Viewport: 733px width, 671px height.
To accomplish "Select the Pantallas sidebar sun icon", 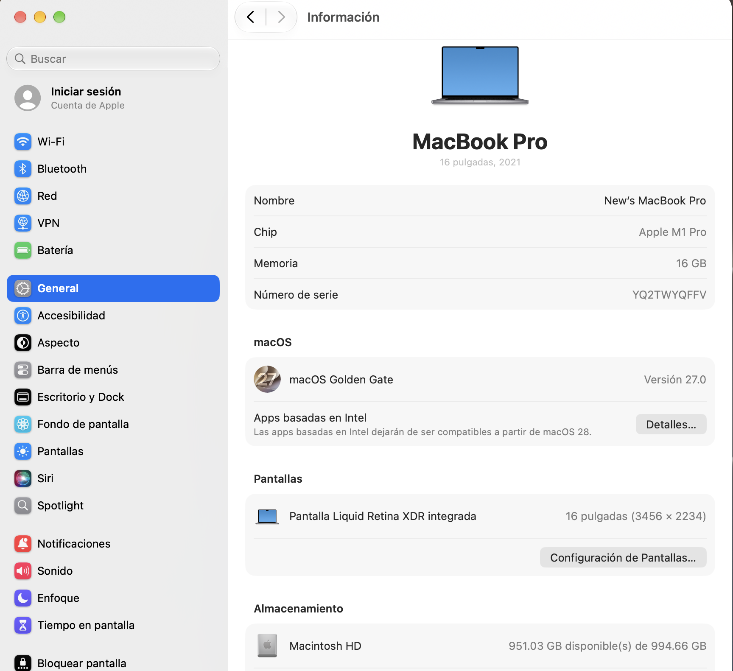I will pos(23,451).
